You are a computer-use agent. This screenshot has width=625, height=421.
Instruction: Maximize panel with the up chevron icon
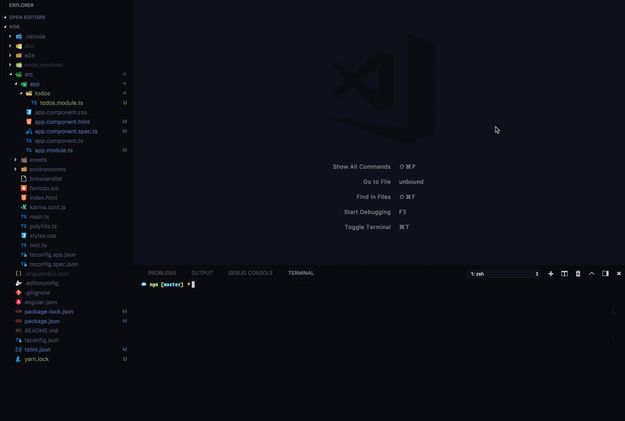(x=592, y=273)
